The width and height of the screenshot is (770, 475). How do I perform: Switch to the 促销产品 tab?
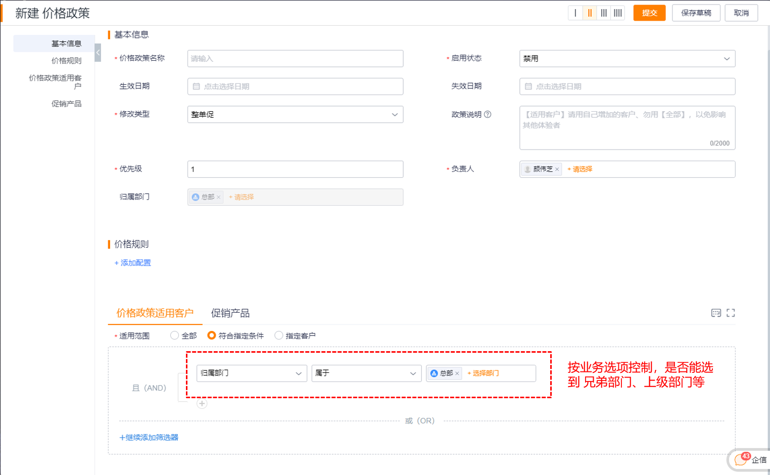point(230,313)
